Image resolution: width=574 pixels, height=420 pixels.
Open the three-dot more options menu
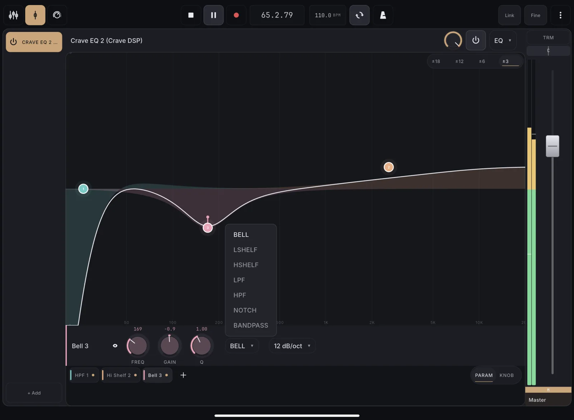pyautogui.click(x=560, y=15)
